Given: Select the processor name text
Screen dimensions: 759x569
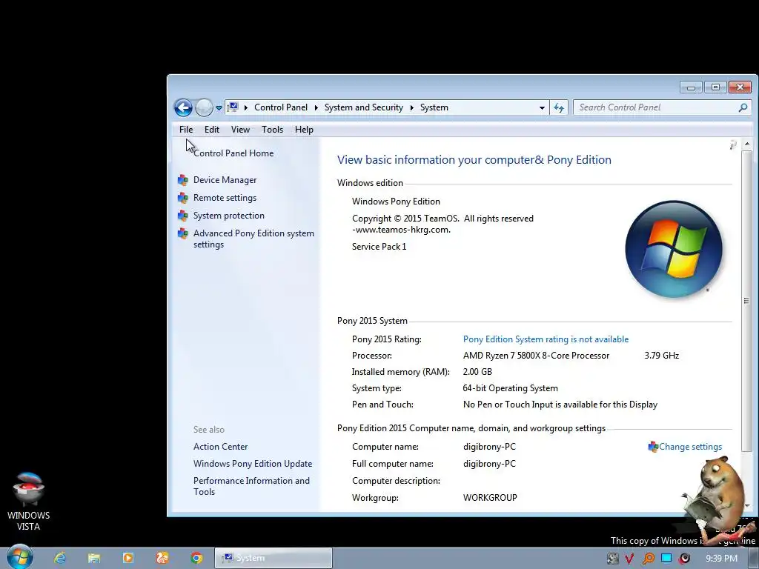Looking at the screenshot, I should [x=536, y=356].
